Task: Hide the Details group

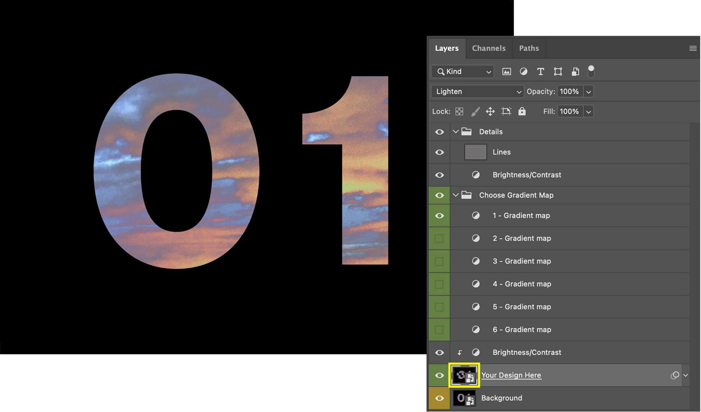Action: (x=439, y=132)
